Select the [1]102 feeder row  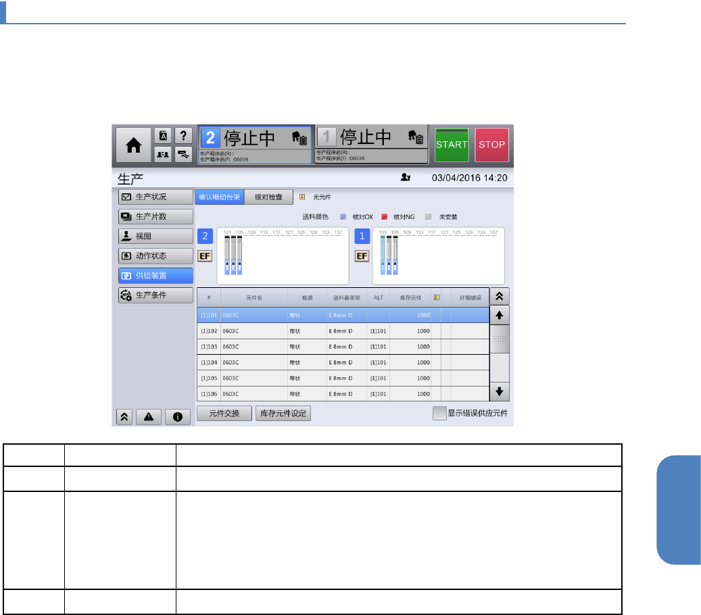pos(343,331)
